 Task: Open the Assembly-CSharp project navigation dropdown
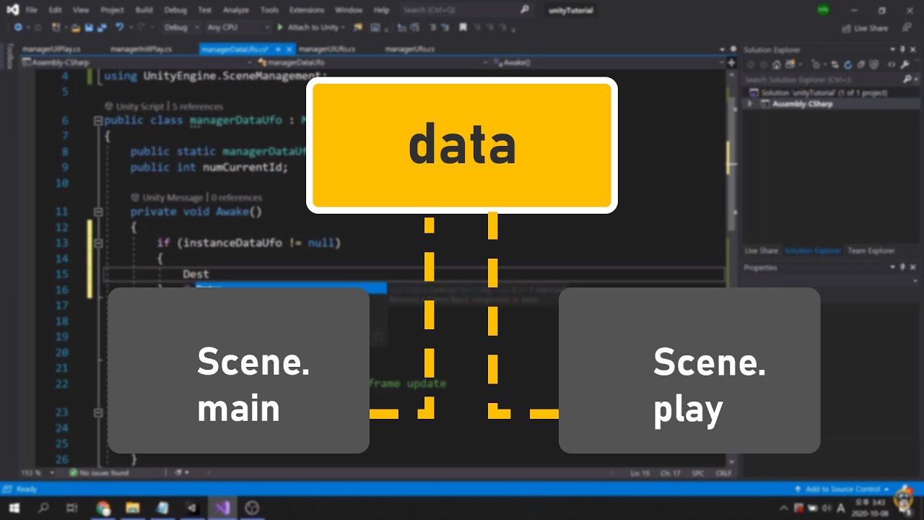(x=136, y=63)
